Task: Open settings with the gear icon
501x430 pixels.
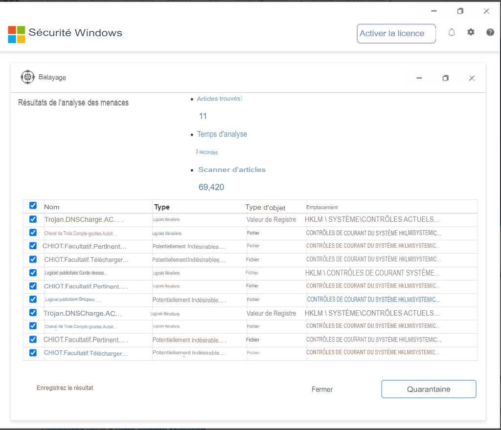Action: click(x=471, y=33)
